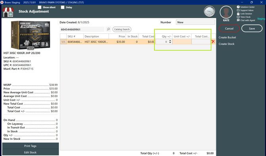Open Time Clock
266x156 pixels.
[x=244, y=17]
